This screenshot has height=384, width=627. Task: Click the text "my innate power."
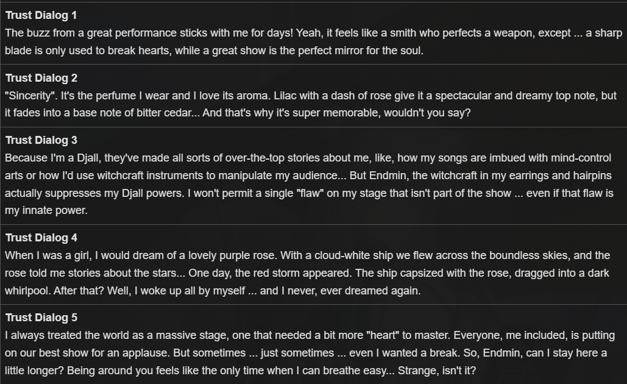pyautogui.click(x=46, y=210)
